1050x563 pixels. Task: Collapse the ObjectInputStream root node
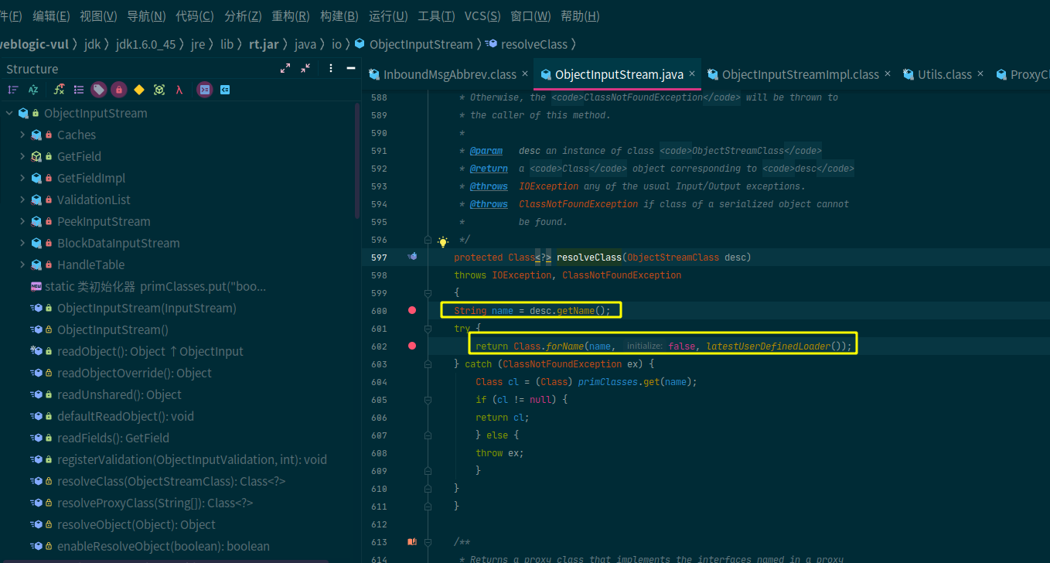9,113
